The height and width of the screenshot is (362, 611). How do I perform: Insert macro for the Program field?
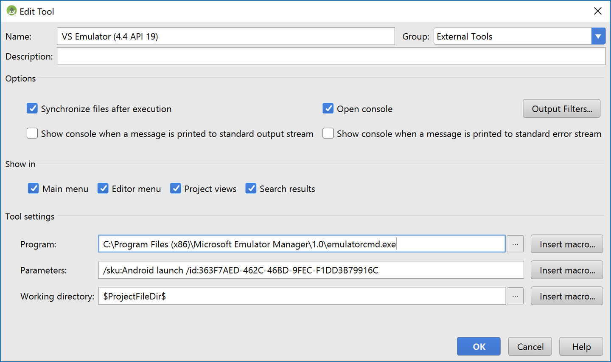click(567, 244)
